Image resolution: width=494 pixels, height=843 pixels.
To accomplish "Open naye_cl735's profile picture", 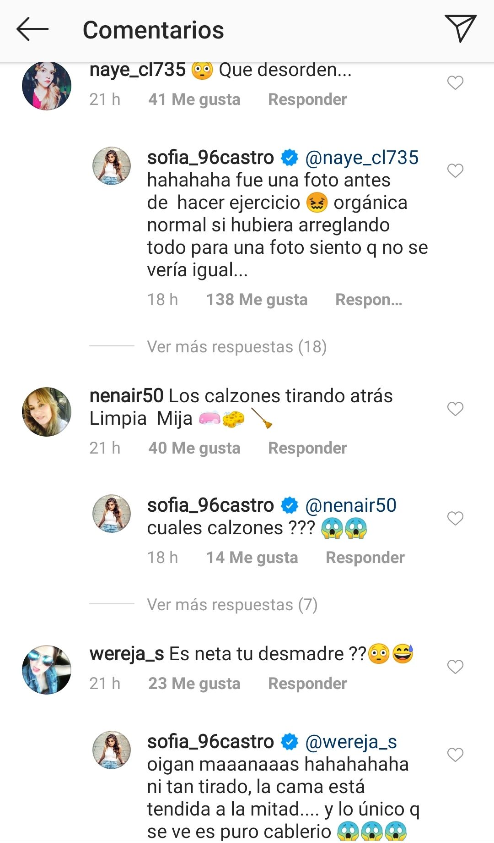I will tap(47, 86).
